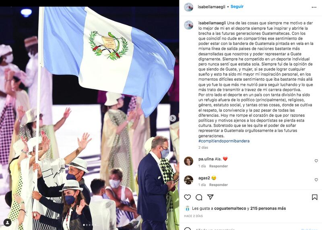The image size is (322, 230).
Task: Like pa.ulina's comment
Action: point(316,161)
